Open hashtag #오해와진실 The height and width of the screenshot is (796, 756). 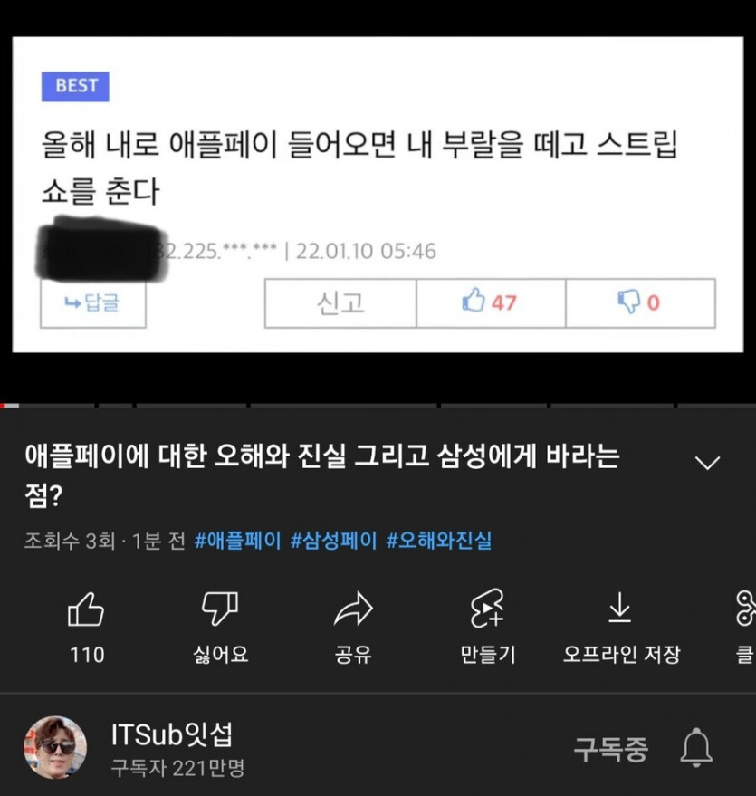click(x=439, y=540)
